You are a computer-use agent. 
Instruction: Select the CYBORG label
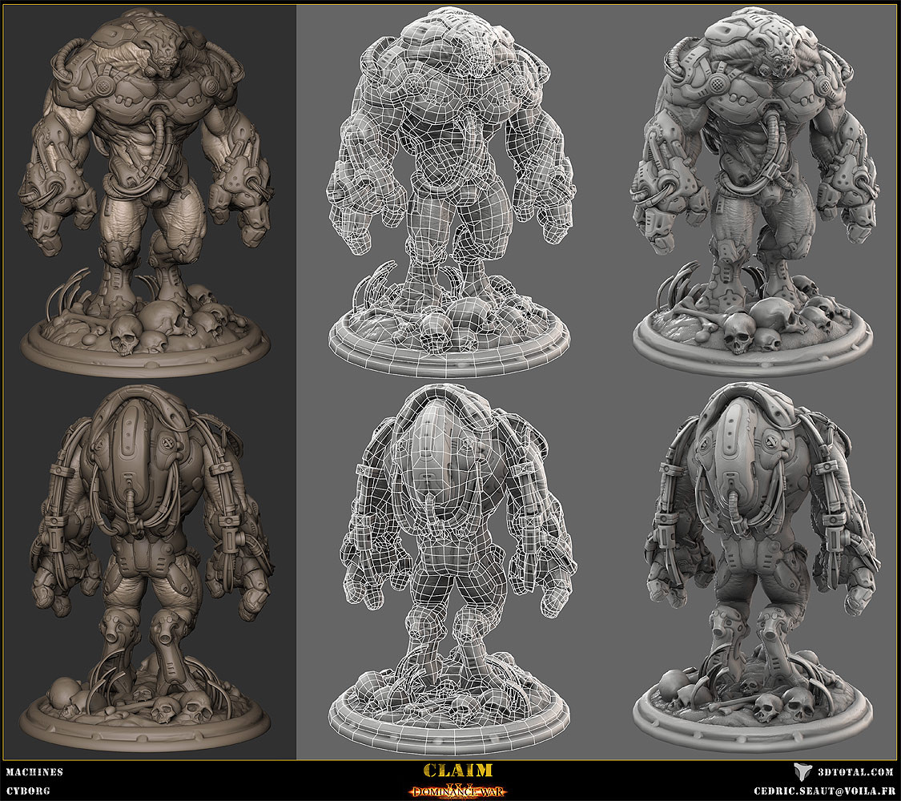click(27, 791)
